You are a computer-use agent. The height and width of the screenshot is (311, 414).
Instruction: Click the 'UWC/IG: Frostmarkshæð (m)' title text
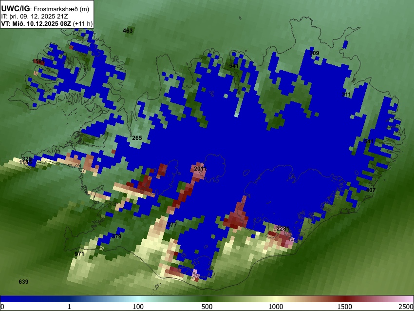pos(45,9)
